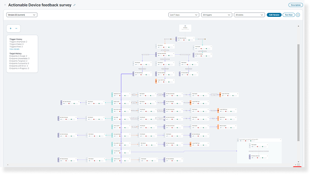Click the Target History heading
Screen dimensions: 311x175
15,53
